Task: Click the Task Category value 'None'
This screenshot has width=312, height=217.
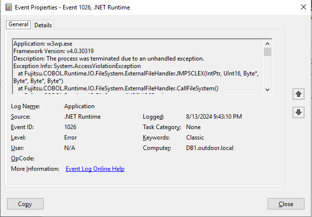Action: coord(193,127)
